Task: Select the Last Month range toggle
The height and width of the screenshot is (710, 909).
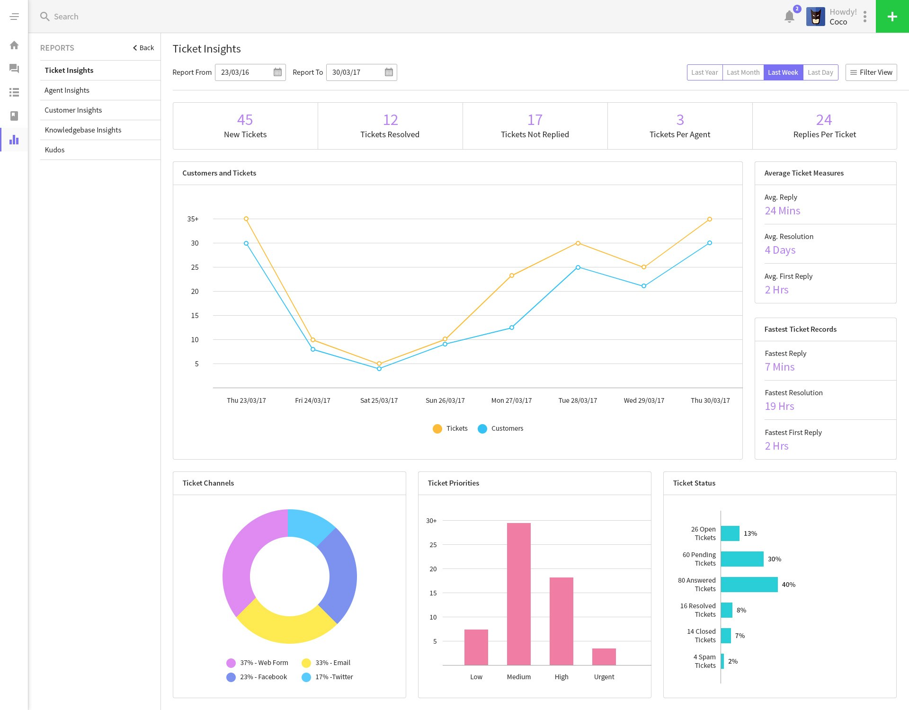Action: (x=743, y=72)
